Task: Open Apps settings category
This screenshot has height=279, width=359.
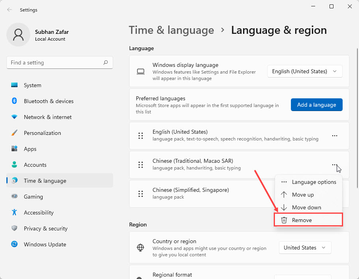Action: pos(60,148)
